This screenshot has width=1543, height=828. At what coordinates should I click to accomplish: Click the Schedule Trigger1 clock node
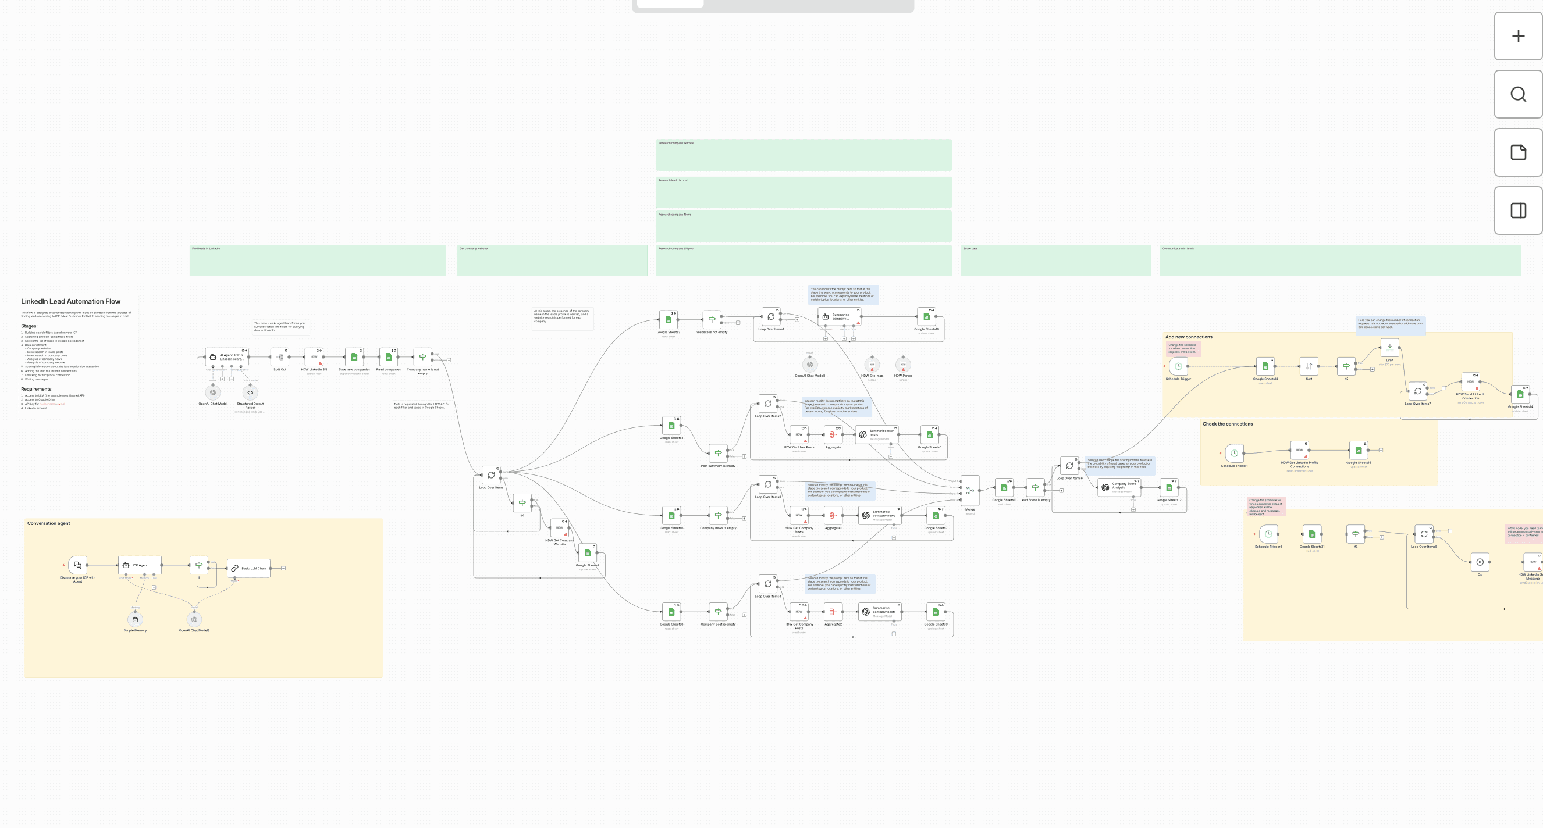[1233, 453]
